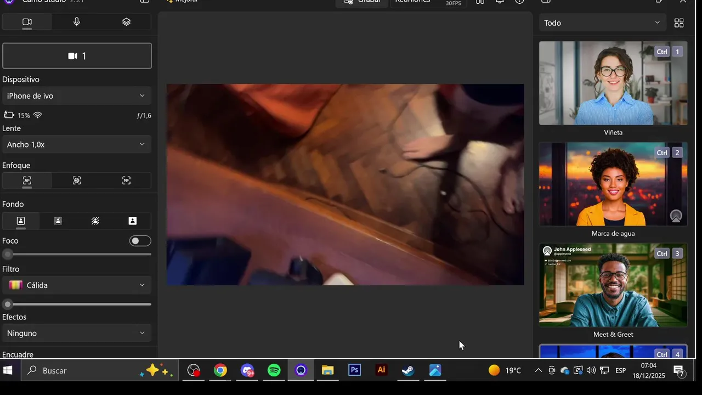Viewport: 702px width, 395px height.
Task: Switch templates panel to grid view
Action: pyautogui.click(x=679, y=23)
